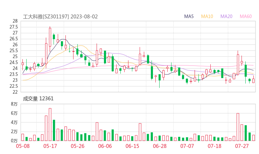Click the 07-27 date axis label
This screenshot has height=154, width=259.
[242, 146]
